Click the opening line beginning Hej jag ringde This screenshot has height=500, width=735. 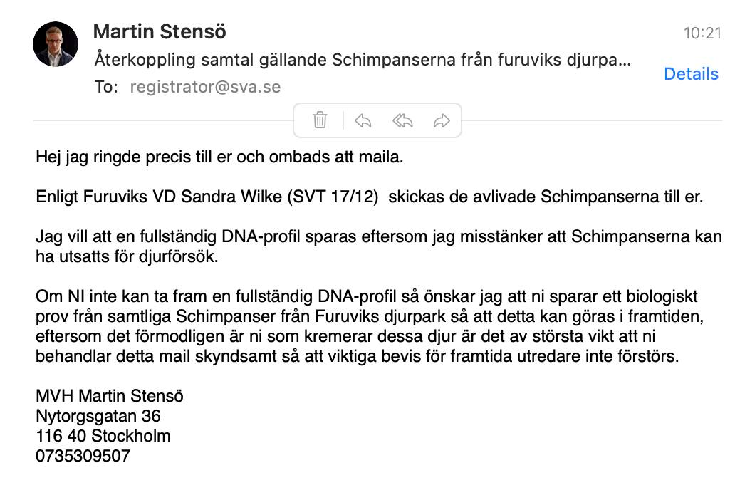219,157
